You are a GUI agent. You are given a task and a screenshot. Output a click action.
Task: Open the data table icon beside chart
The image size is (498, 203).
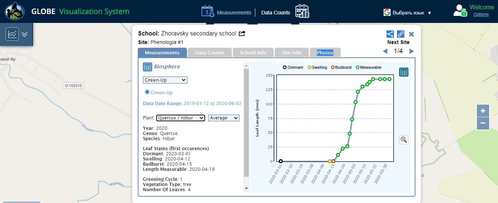(x=404, y=72)
